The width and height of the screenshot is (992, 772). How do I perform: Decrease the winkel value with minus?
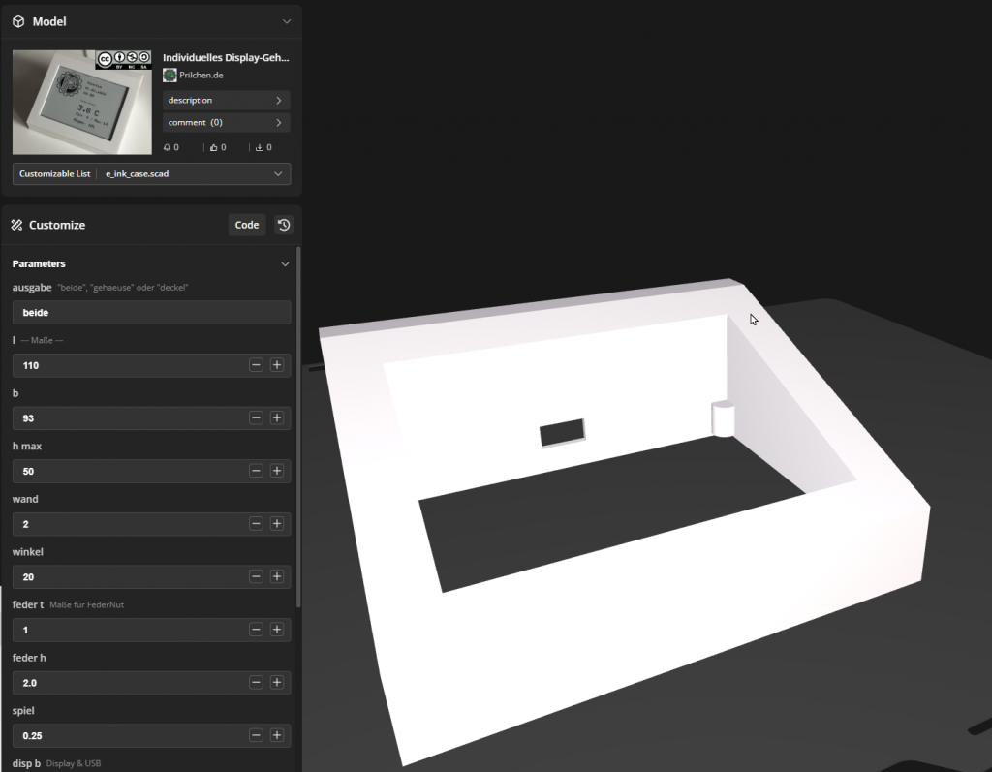pos(256,576)
